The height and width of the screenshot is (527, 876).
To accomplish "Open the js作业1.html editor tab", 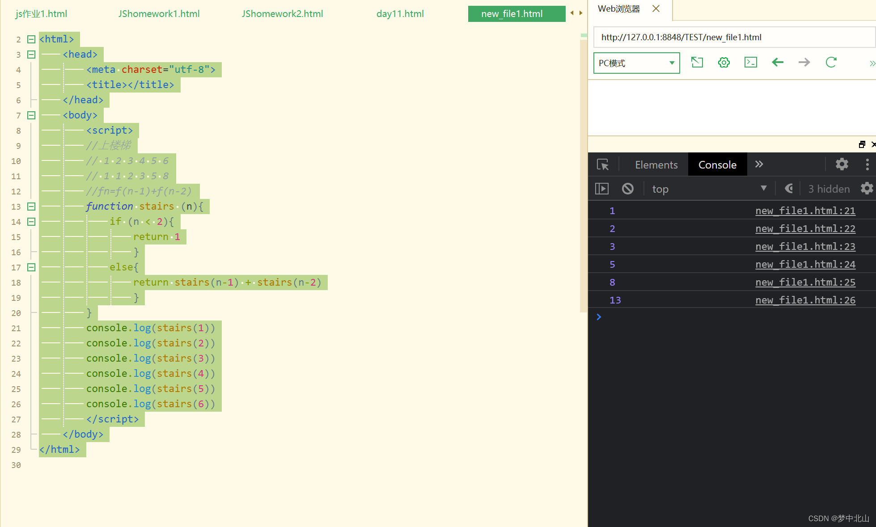I will (x=41, y=13).
